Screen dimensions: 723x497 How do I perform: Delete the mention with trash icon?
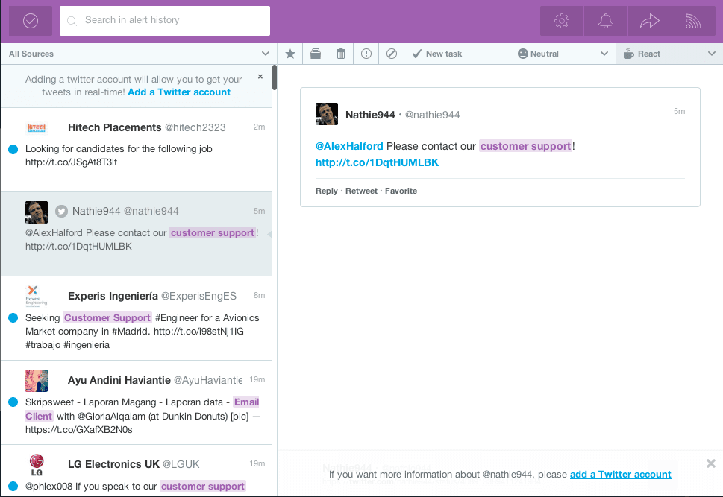(341, 54)
